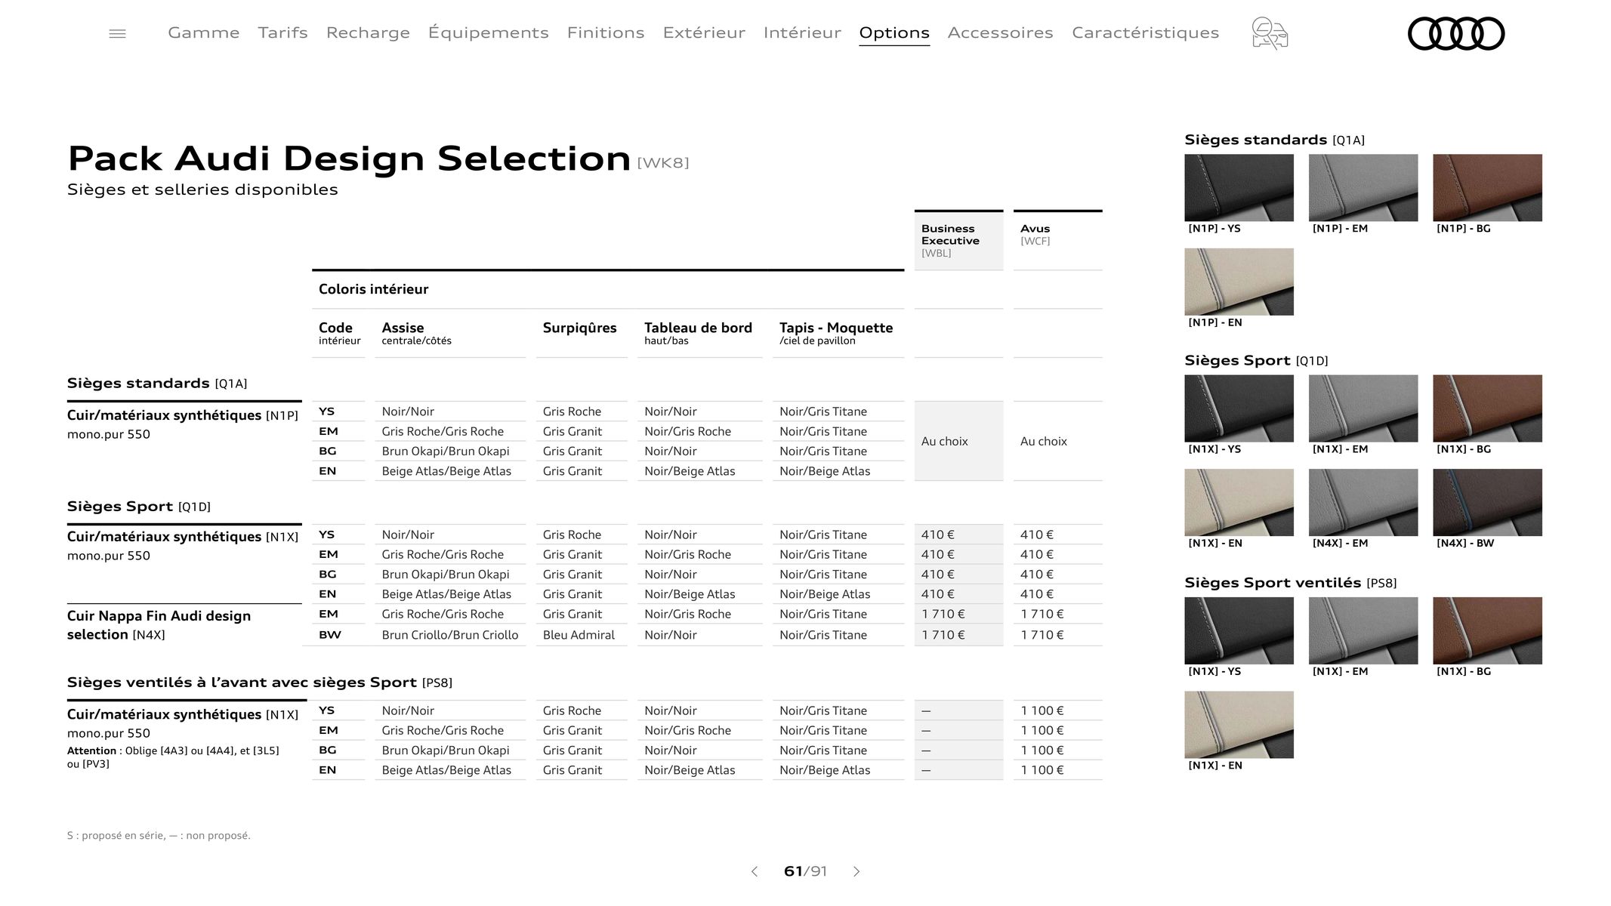Click Avus 1 710 € price for BW row
The width and height of the screenshot is (1611, 906).
(1042, 635)
